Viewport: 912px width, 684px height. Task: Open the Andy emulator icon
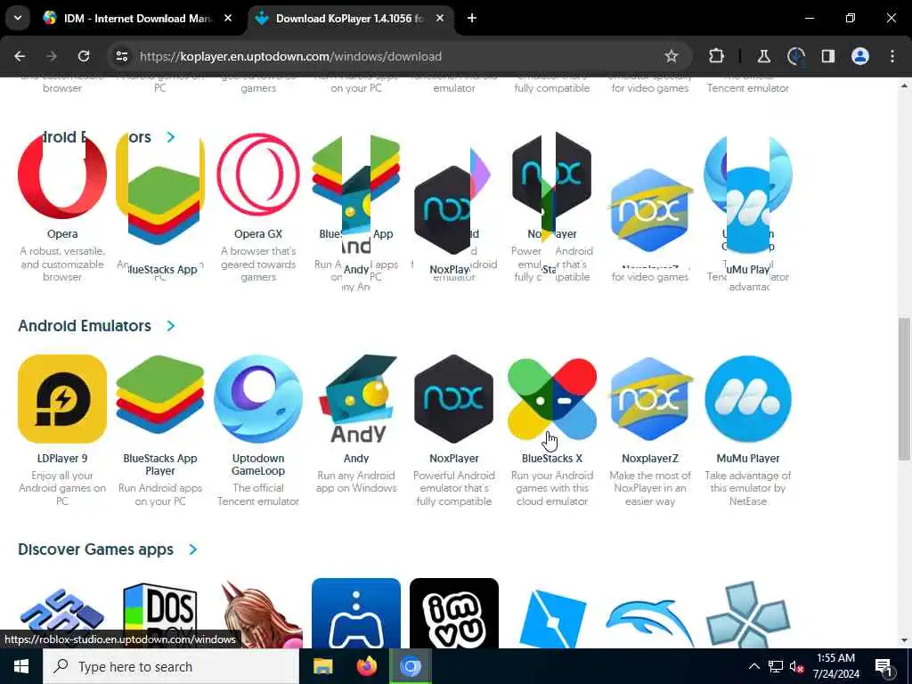coord(356,399)
